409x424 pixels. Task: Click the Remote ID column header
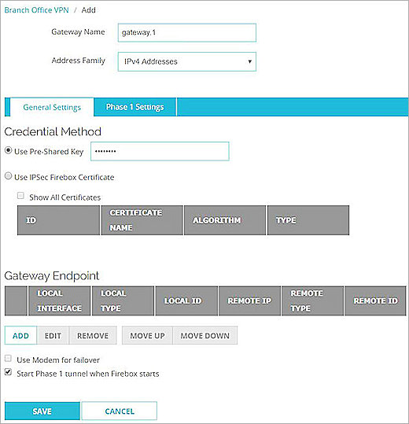[x=375, y=301]
